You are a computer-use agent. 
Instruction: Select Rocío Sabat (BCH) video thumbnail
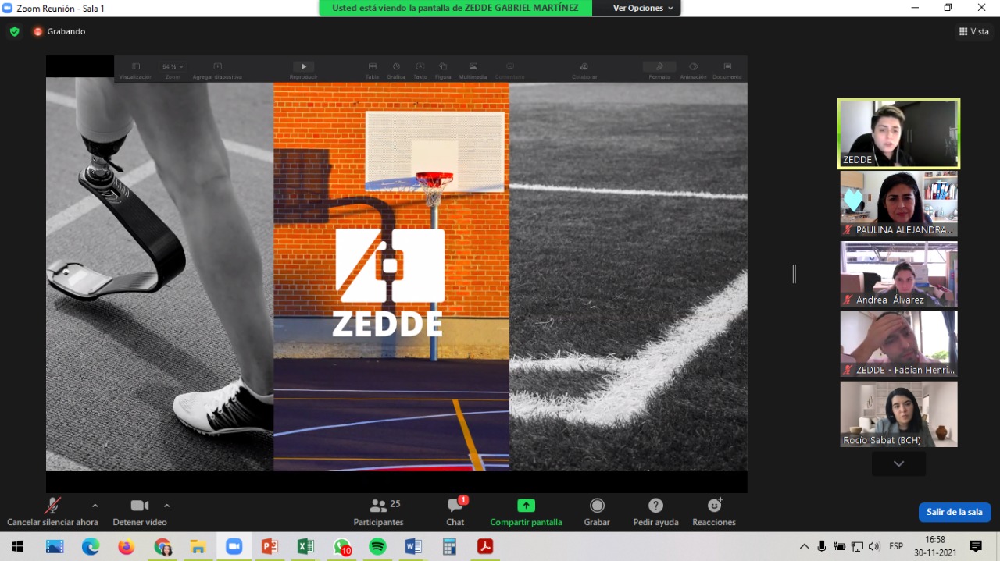point(898,414)
